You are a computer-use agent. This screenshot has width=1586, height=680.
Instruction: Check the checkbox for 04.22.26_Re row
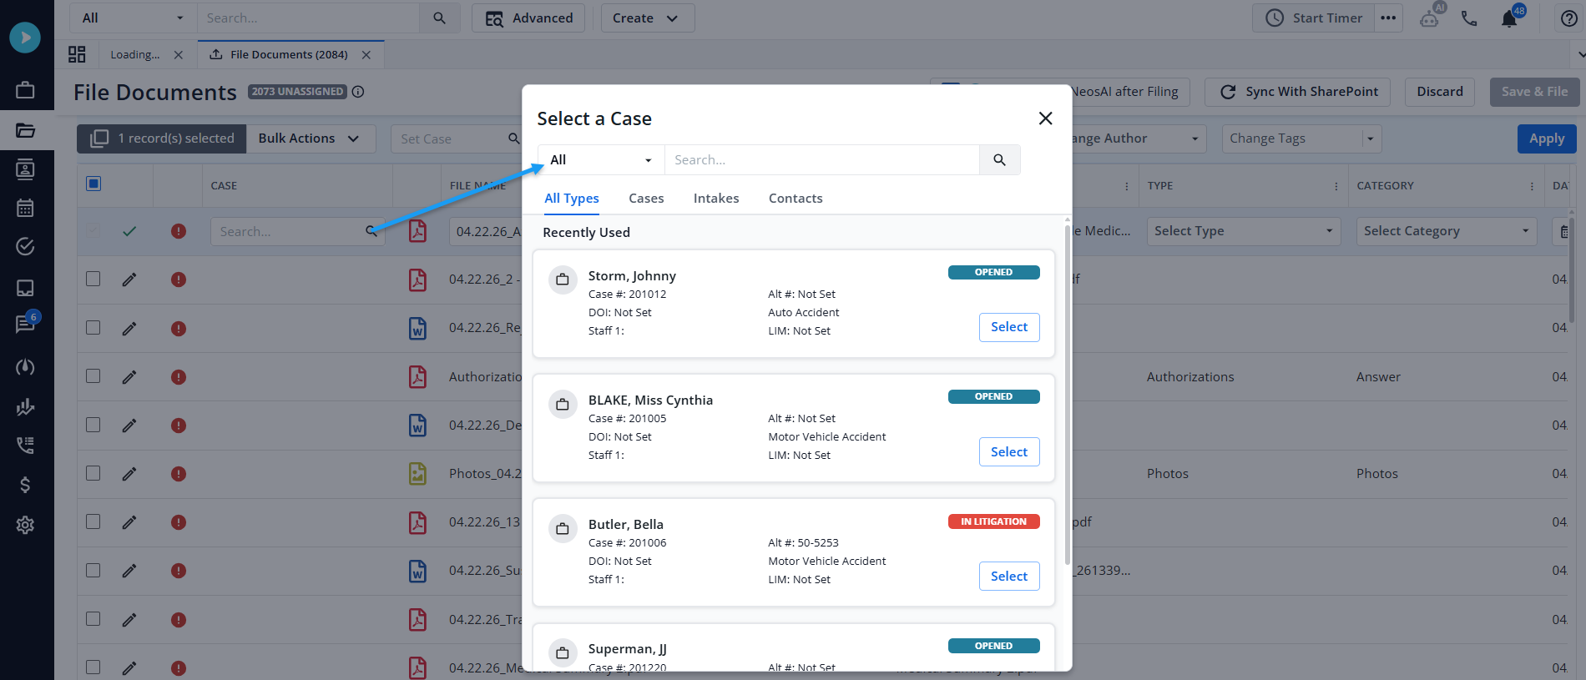coord(93,327)
